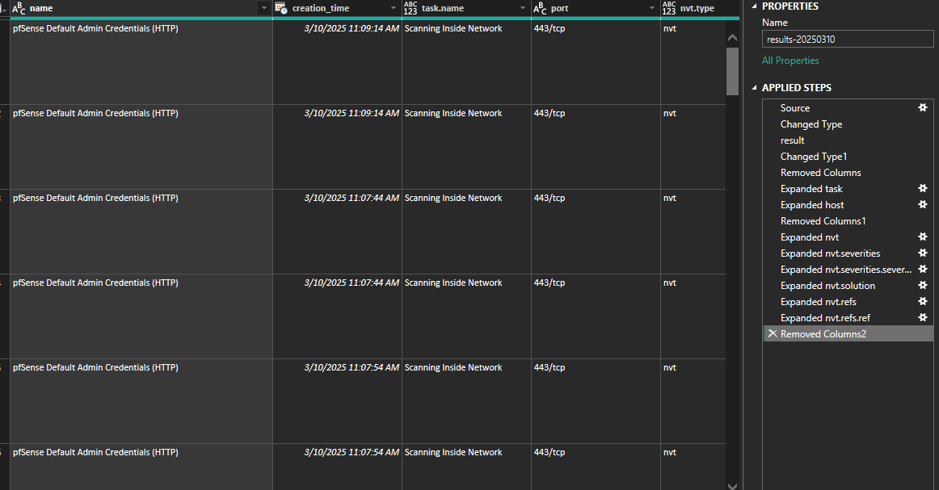Click the scroll up arrow of data grid
The width and height of the screenshot is (939, 490).
pyautogui.click(x=732, y=38)
